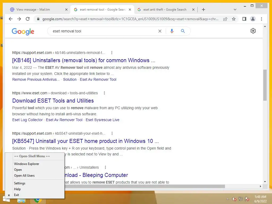
Task: Switch to eset anti theft search tab
Action: pyautogui.click(x=165, y=10)
